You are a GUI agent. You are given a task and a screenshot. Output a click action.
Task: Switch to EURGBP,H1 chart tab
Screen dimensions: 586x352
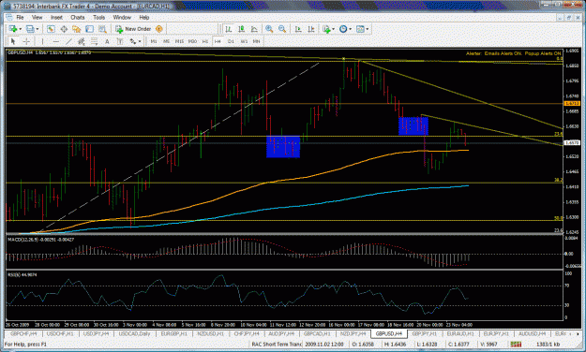[173, 333]
